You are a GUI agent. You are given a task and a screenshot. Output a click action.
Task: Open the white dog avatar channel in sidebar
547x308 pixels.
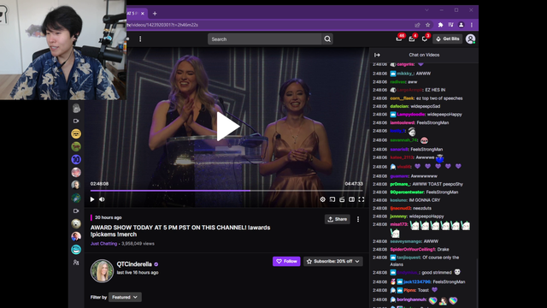(76, 223)
